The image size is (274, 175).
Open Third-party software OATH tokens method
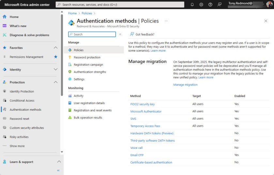152,141
